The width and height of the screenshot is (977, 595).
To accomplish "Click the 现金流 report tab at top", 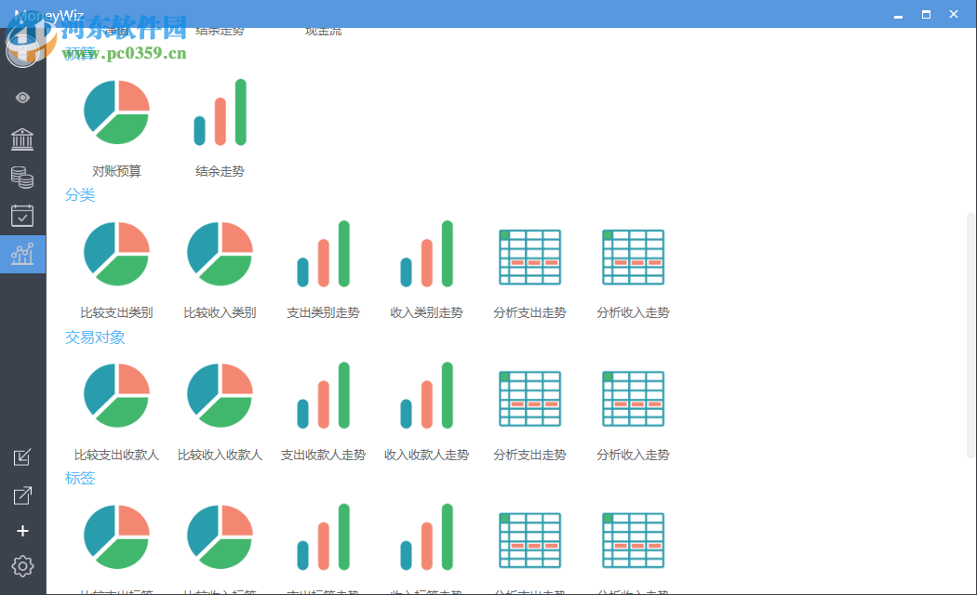I will tap(324, 29).
